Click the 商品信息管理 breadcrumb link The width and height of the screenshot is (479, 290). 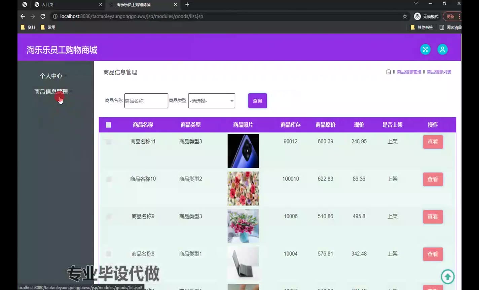409,72
